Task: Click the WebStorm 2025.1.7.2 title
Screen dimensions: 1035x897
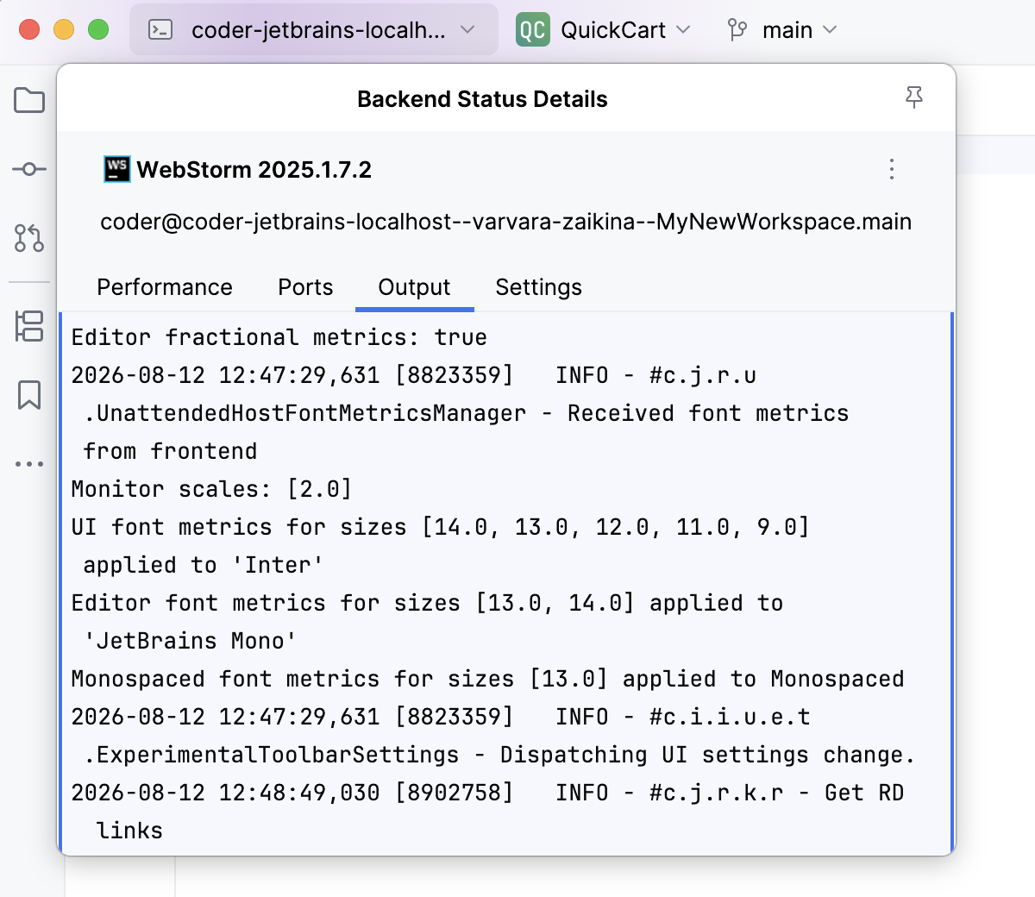Action: (x=254, y=170)
